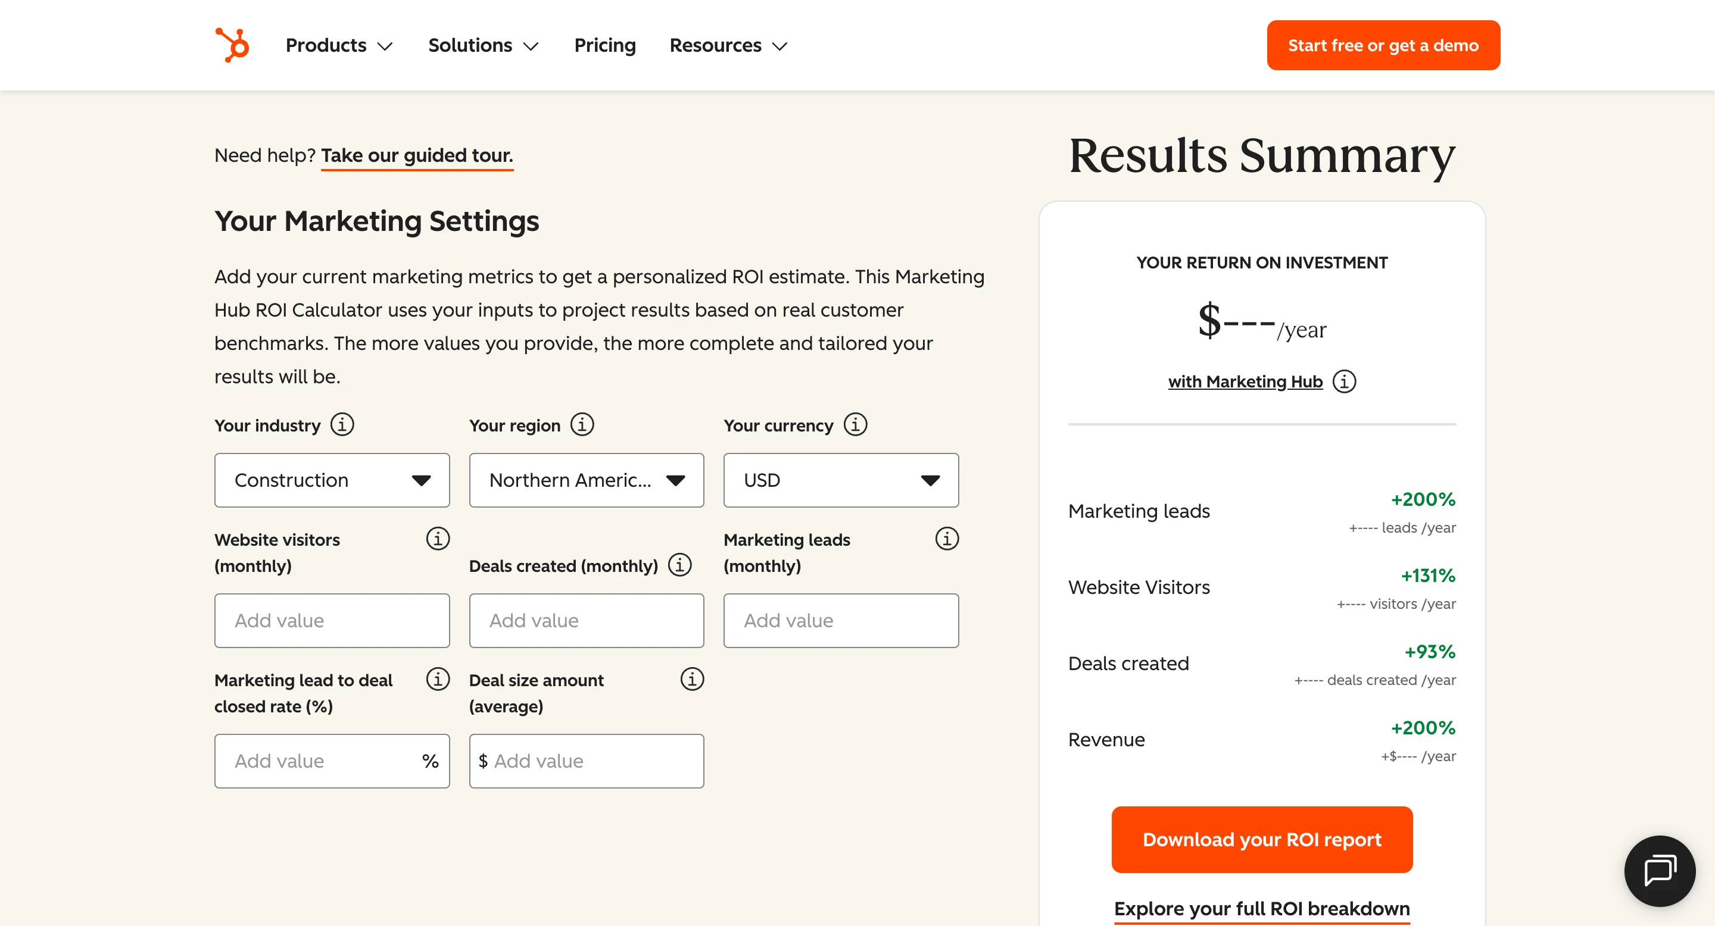
Task: Open info tooltip for Your industry
Action: click(x=342, y=424)
